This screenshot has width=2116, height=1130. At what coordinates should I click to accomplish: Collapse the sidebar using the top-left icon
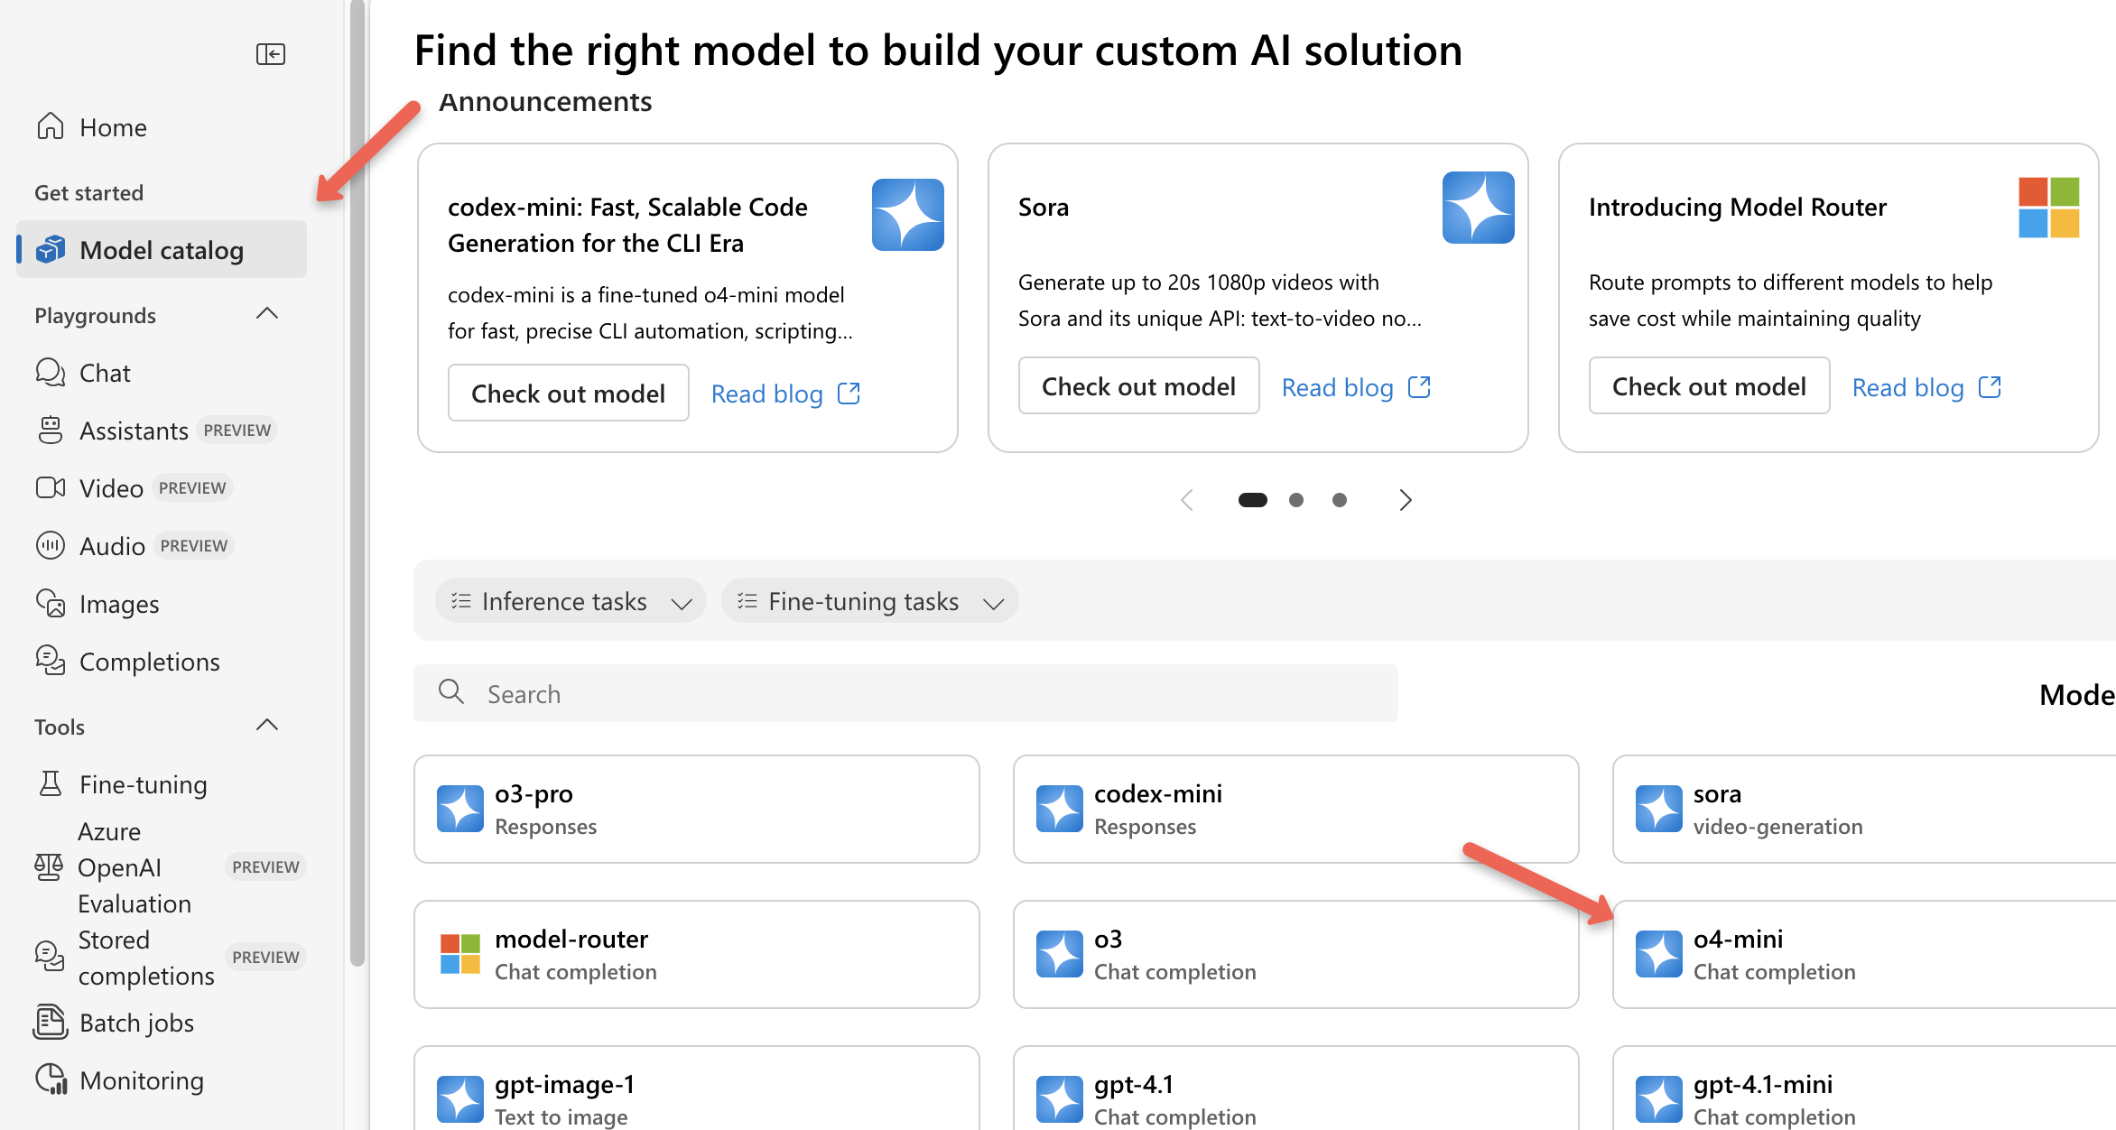pos(270,54)
